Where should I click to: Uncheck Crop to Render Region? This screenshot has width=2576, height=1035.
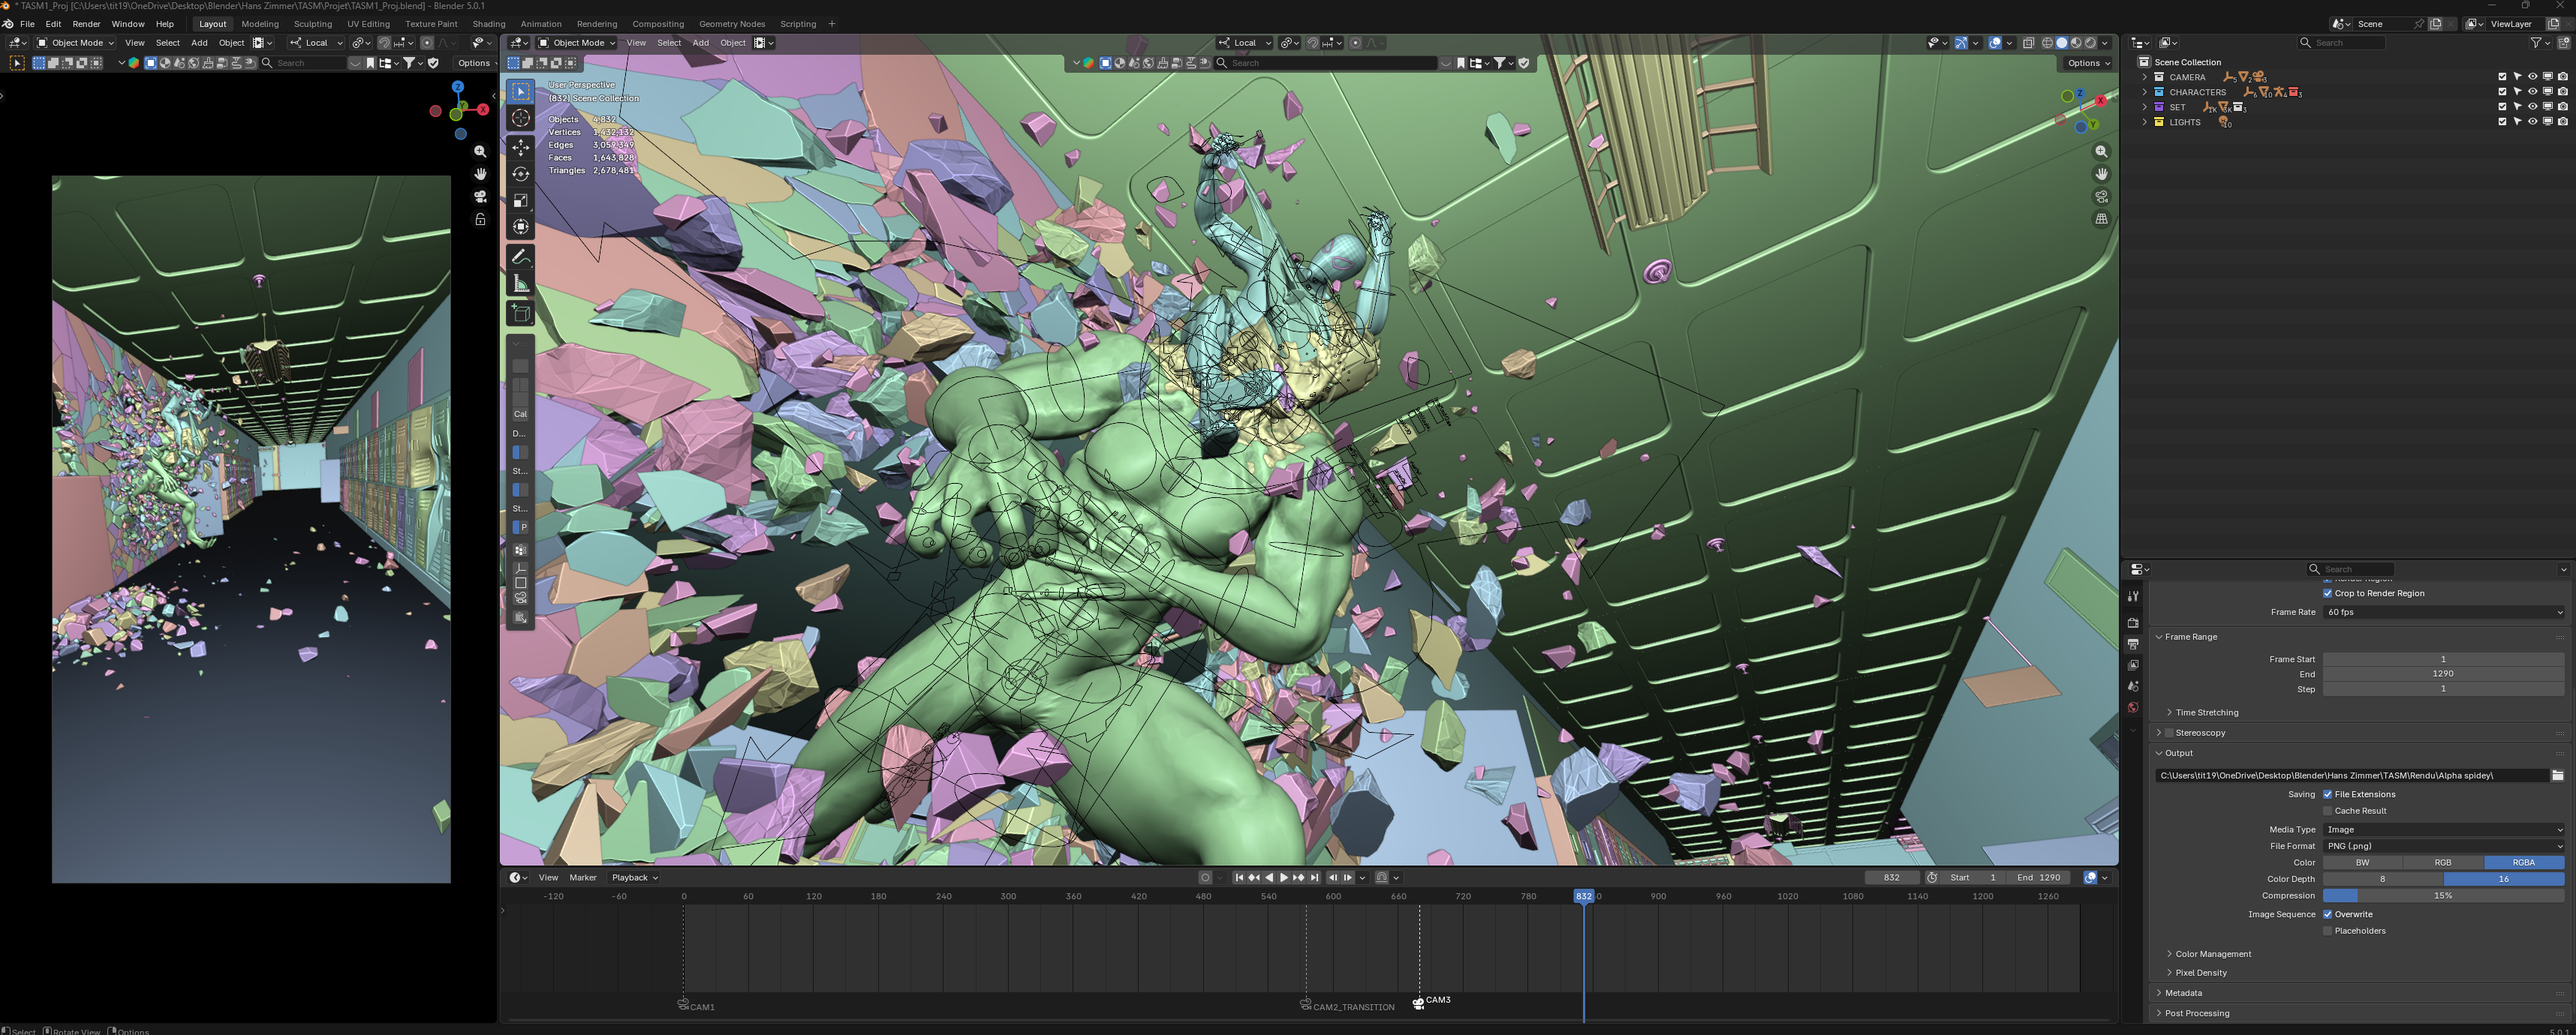pos(2329,592)
